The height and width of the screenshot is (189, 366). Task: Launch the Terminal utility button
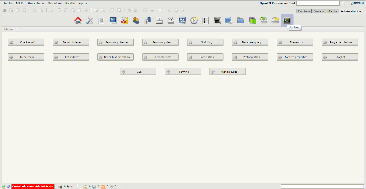pos(183,72)
